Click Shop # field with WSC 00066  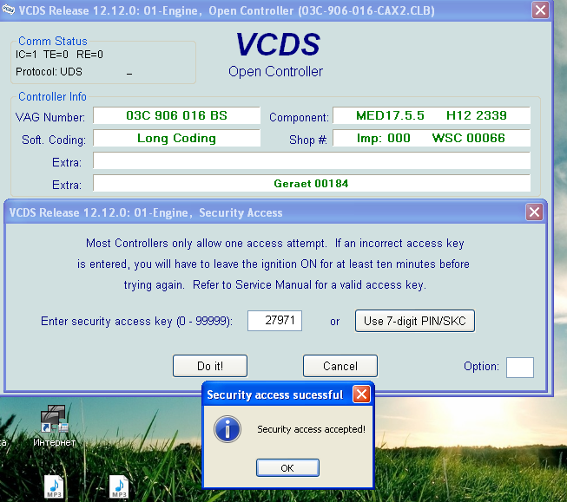pyautogui.click(x=432, y=138)
